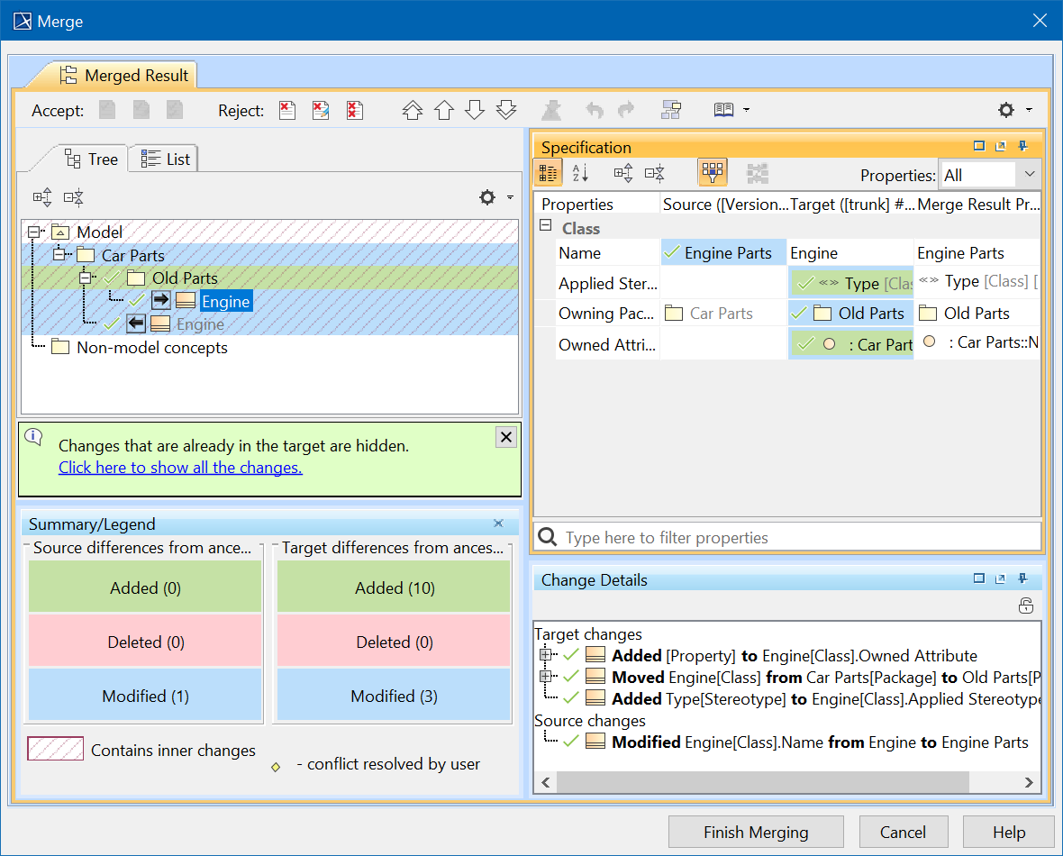This screenshot has height=856, width=1063.
Task: Collapse the Car Parts tree node
Action: click(x=59, y=255)
